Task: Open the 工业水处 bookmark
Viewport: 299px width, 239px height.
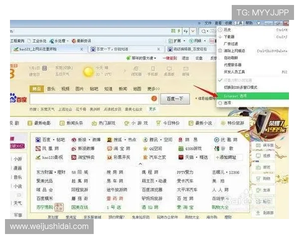Action: [x=37, y=41]
